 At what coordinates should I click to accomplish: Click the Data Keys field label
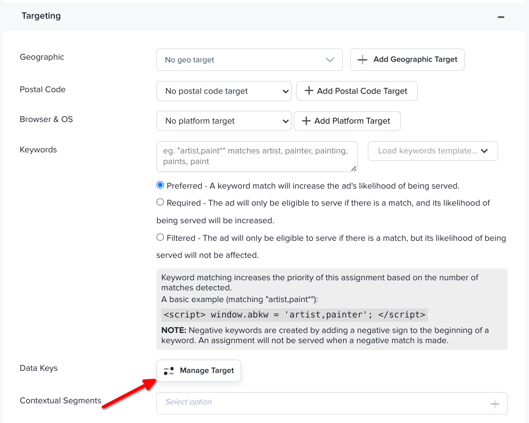[38, 368]
